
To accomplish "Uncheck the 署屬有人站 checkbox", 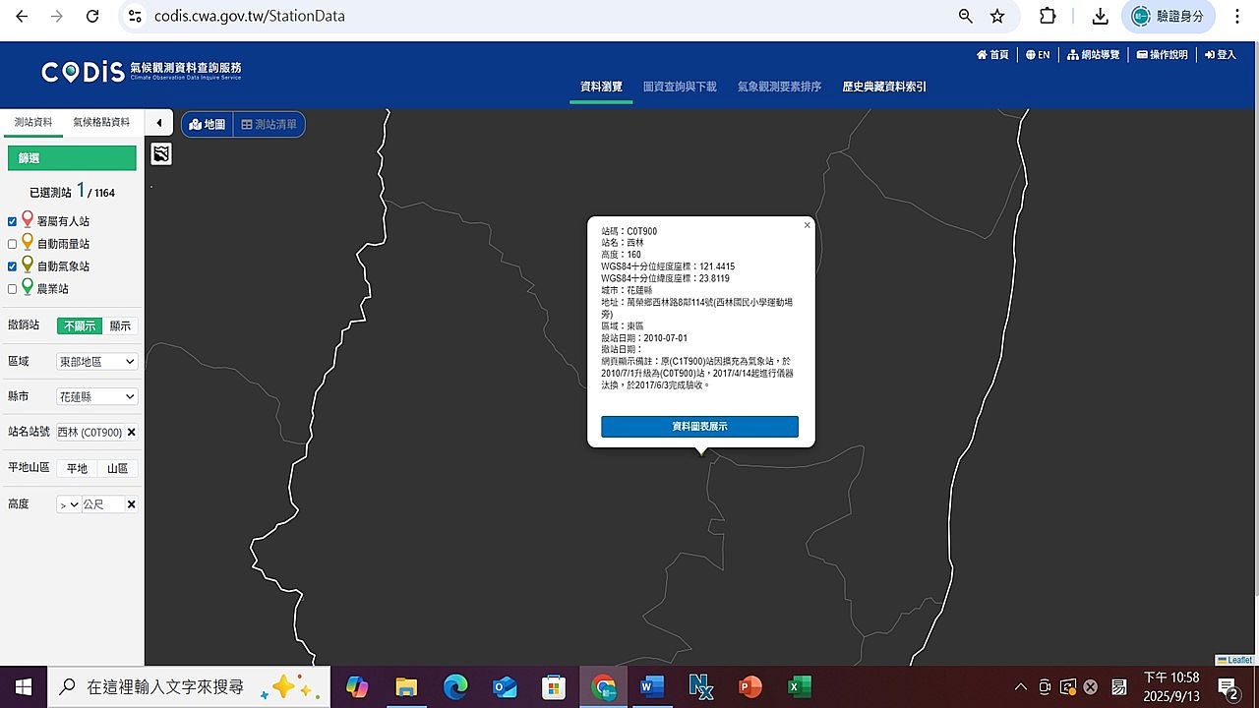I will point(13,221).
